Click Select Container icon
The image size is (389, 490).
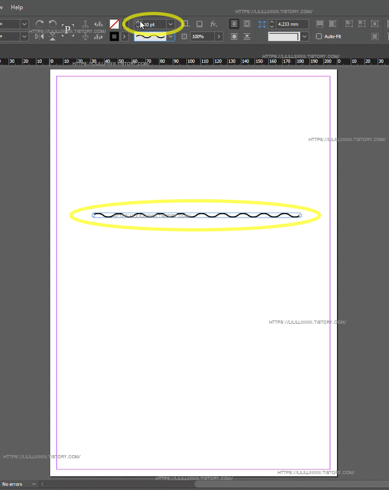point(85,24)
